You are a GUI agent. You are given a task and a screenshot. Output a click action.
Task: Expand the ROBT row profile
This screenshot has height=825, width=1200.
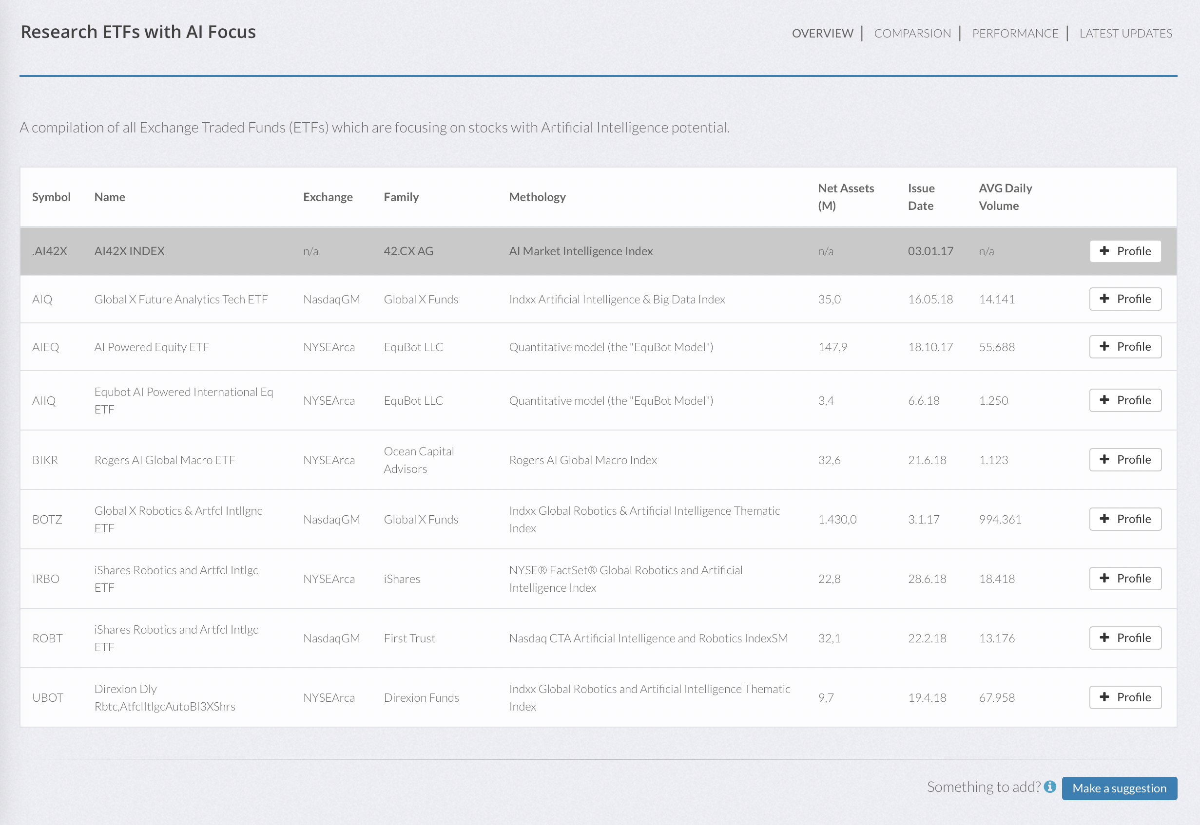[x=1125, y=637]
